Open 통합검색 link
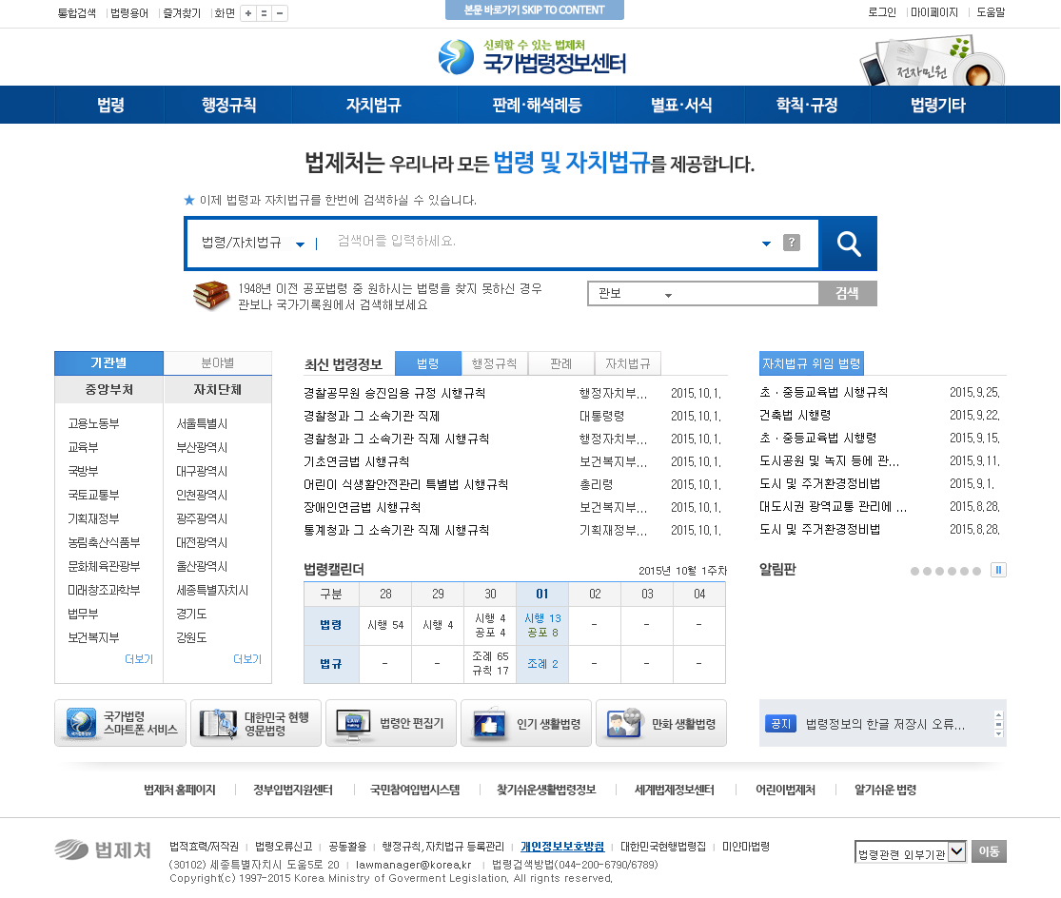 [x=77, y=13]
